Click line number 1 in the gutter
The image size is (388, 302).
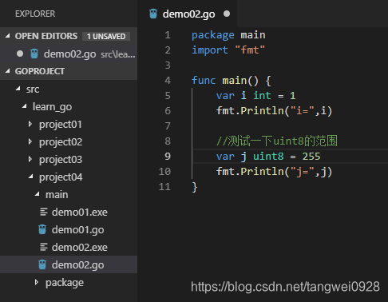tap(168, 35)
